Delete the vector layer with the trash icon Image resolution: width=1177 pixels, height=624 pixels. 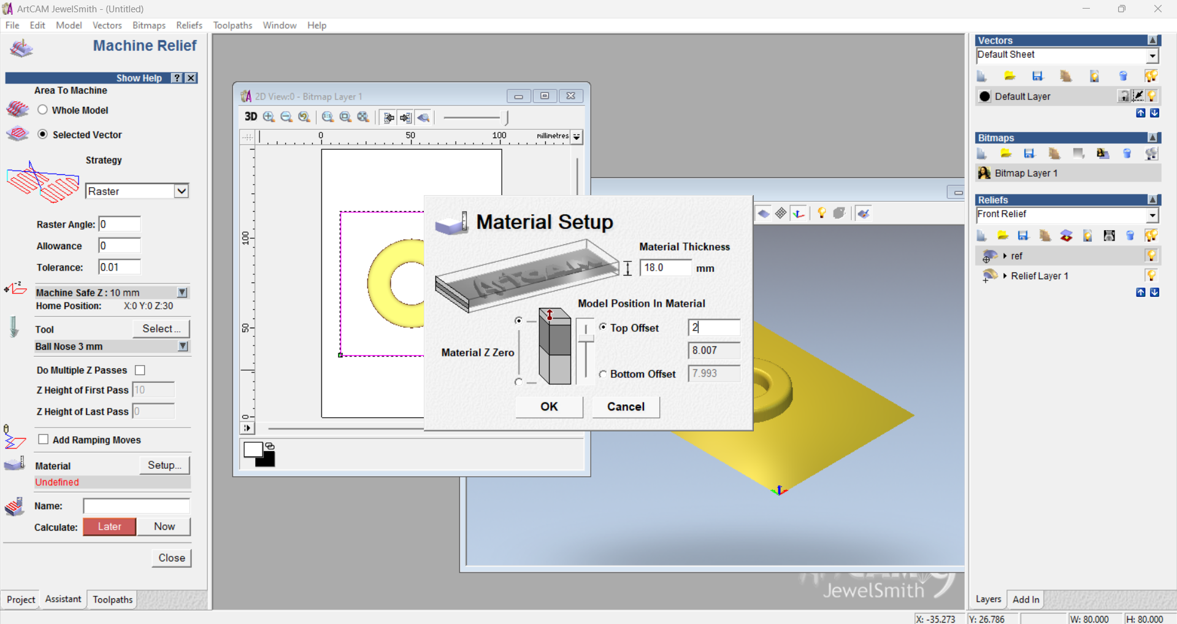point(1123,76)
